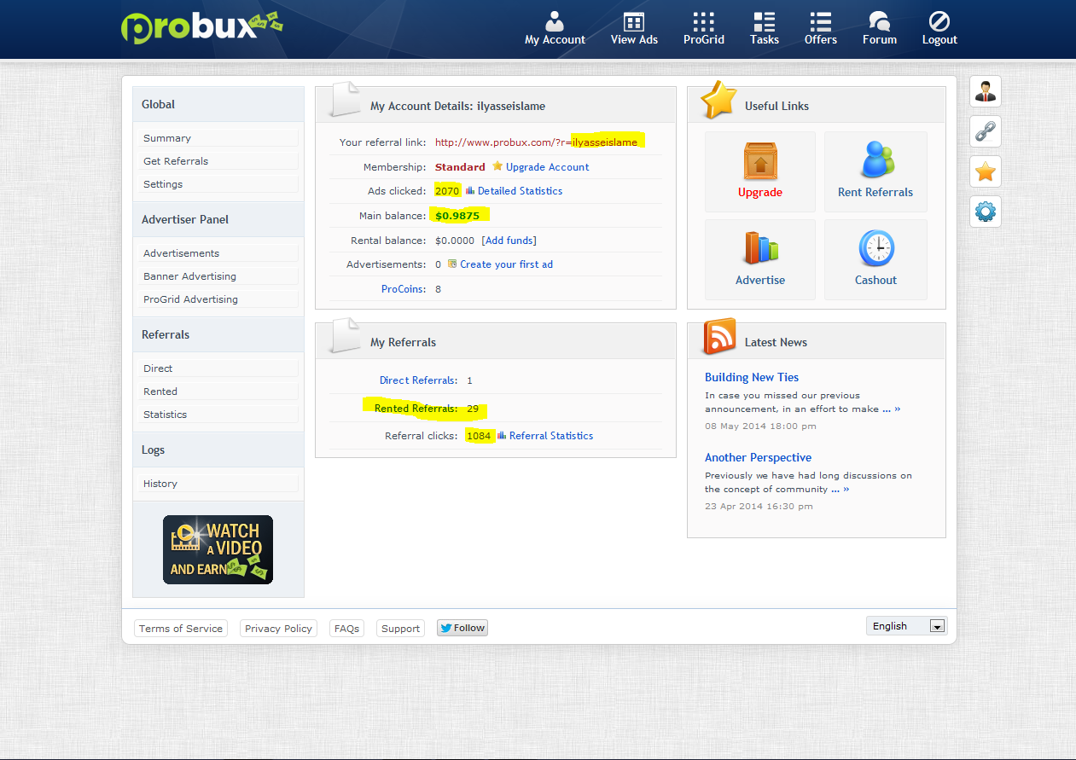
Task: Click the chart icon beside Detailed Statistics
Action: pyautogui.click(x=470, y=190)
